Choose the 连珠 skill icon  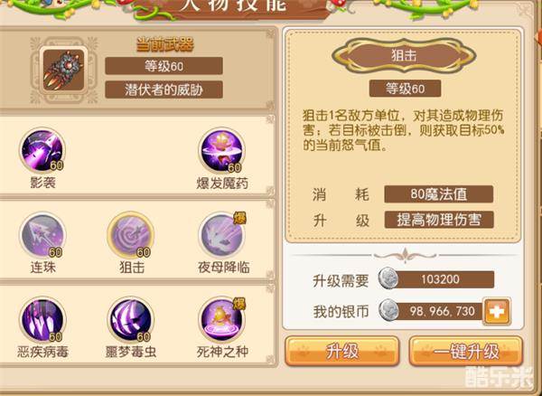(x=42, y=235)
